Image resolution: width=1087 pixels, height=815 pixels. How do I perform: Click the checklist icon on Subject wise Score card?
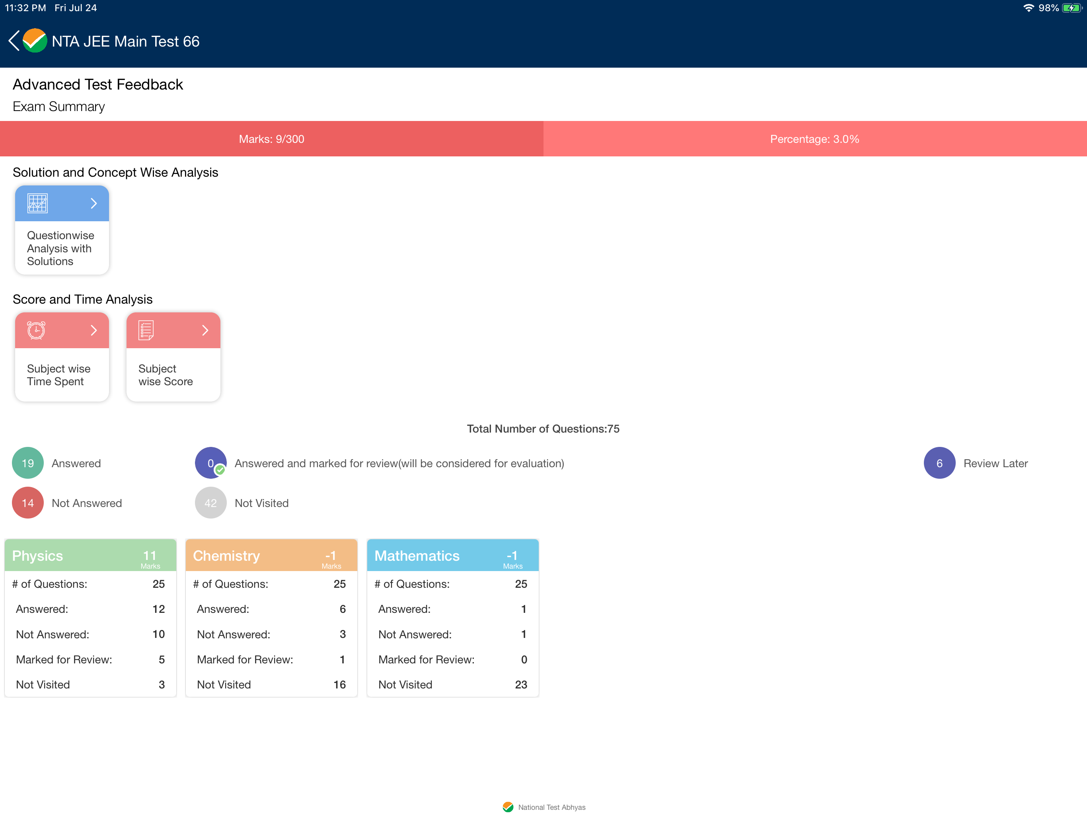(146, 330)
